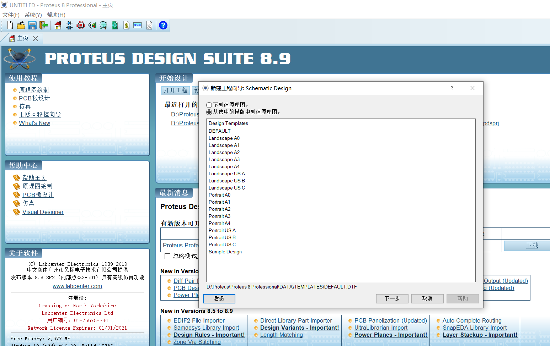The width and height of the screenshot is (550, 346).
Task: Choose Landscape US B template
Action: pyautogui.click(x=227, y=181)
